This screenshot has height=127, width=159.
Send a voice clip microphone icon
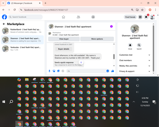pos(49,71)
